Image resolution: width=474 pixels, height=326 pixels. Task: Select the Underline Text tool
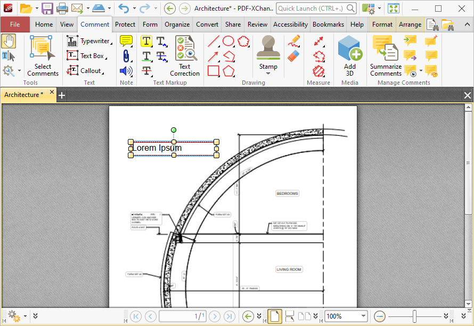click(146, 56)
